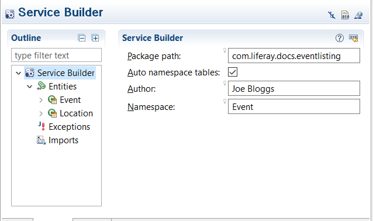Collapse all outline nodes with minus icon
The image size is (373, 221).
(x=82, y=38)
